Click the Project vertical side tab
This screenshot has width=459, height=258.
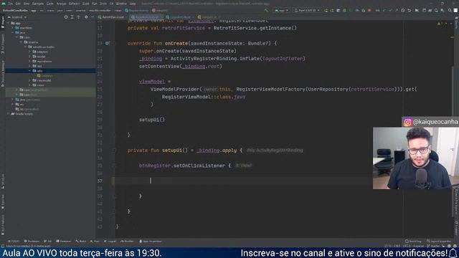click(x=3, y=23)
